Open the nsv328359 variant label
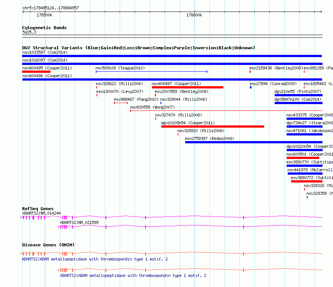Image resolution: width=333 pixels, height=287 pixels. [x=320, y=193]
